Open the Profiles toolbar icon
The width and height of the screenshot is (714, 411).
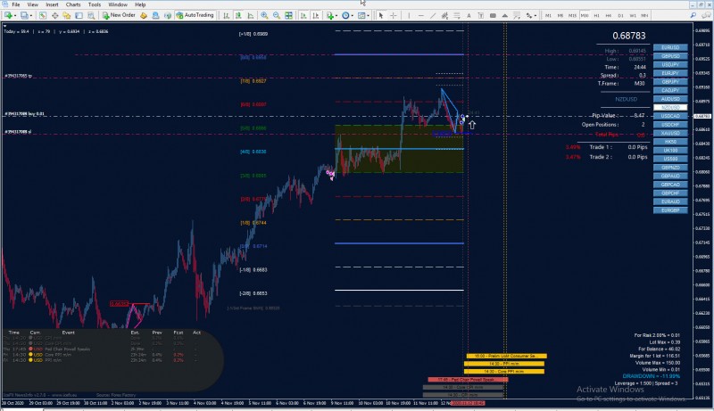point(26,15)
